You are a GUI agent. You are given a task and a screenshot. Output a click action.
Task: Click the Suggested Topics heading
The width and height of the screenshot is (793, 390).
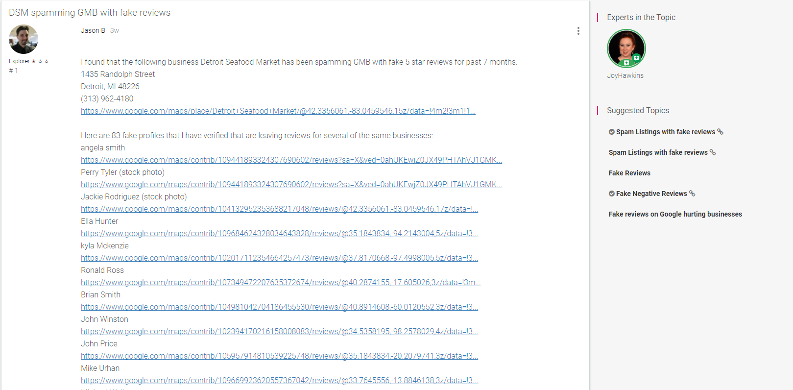click(x=638, y=111)
